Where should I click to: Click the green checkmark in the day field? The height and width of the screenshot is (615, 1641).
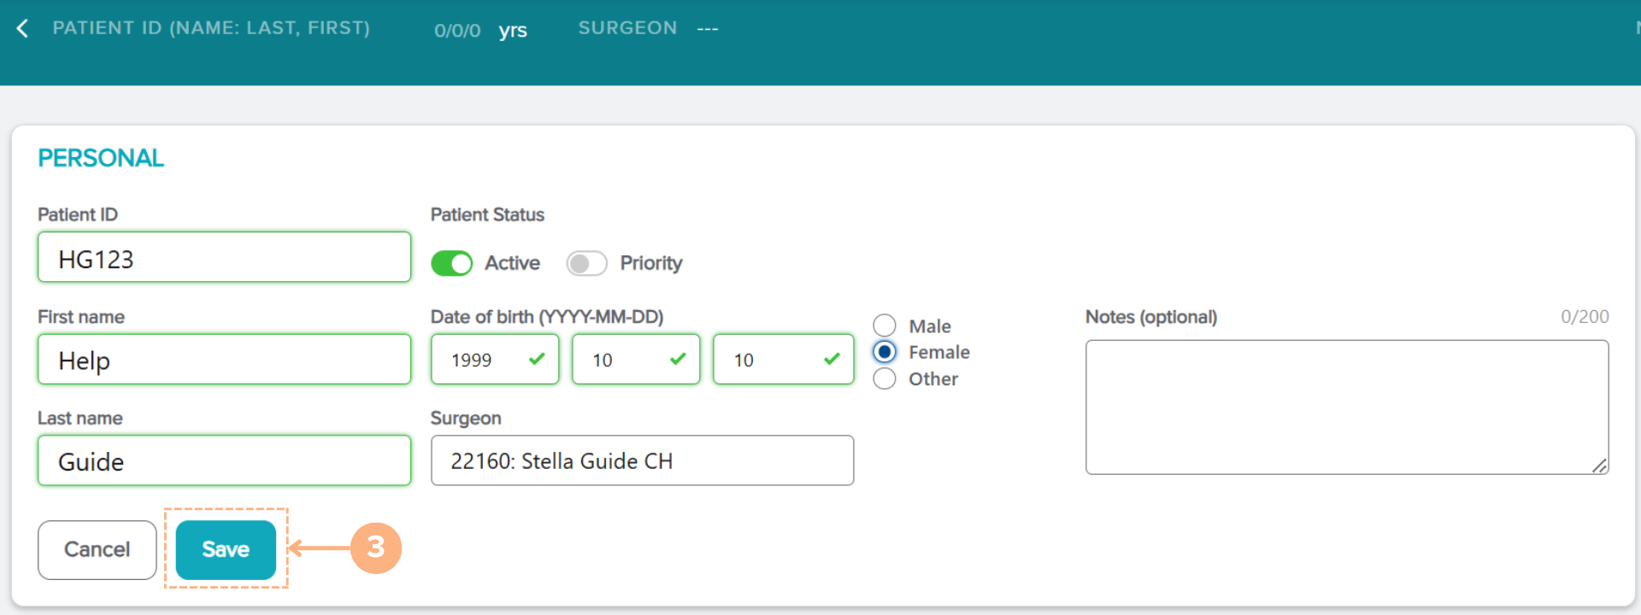[x=832, y=359]
